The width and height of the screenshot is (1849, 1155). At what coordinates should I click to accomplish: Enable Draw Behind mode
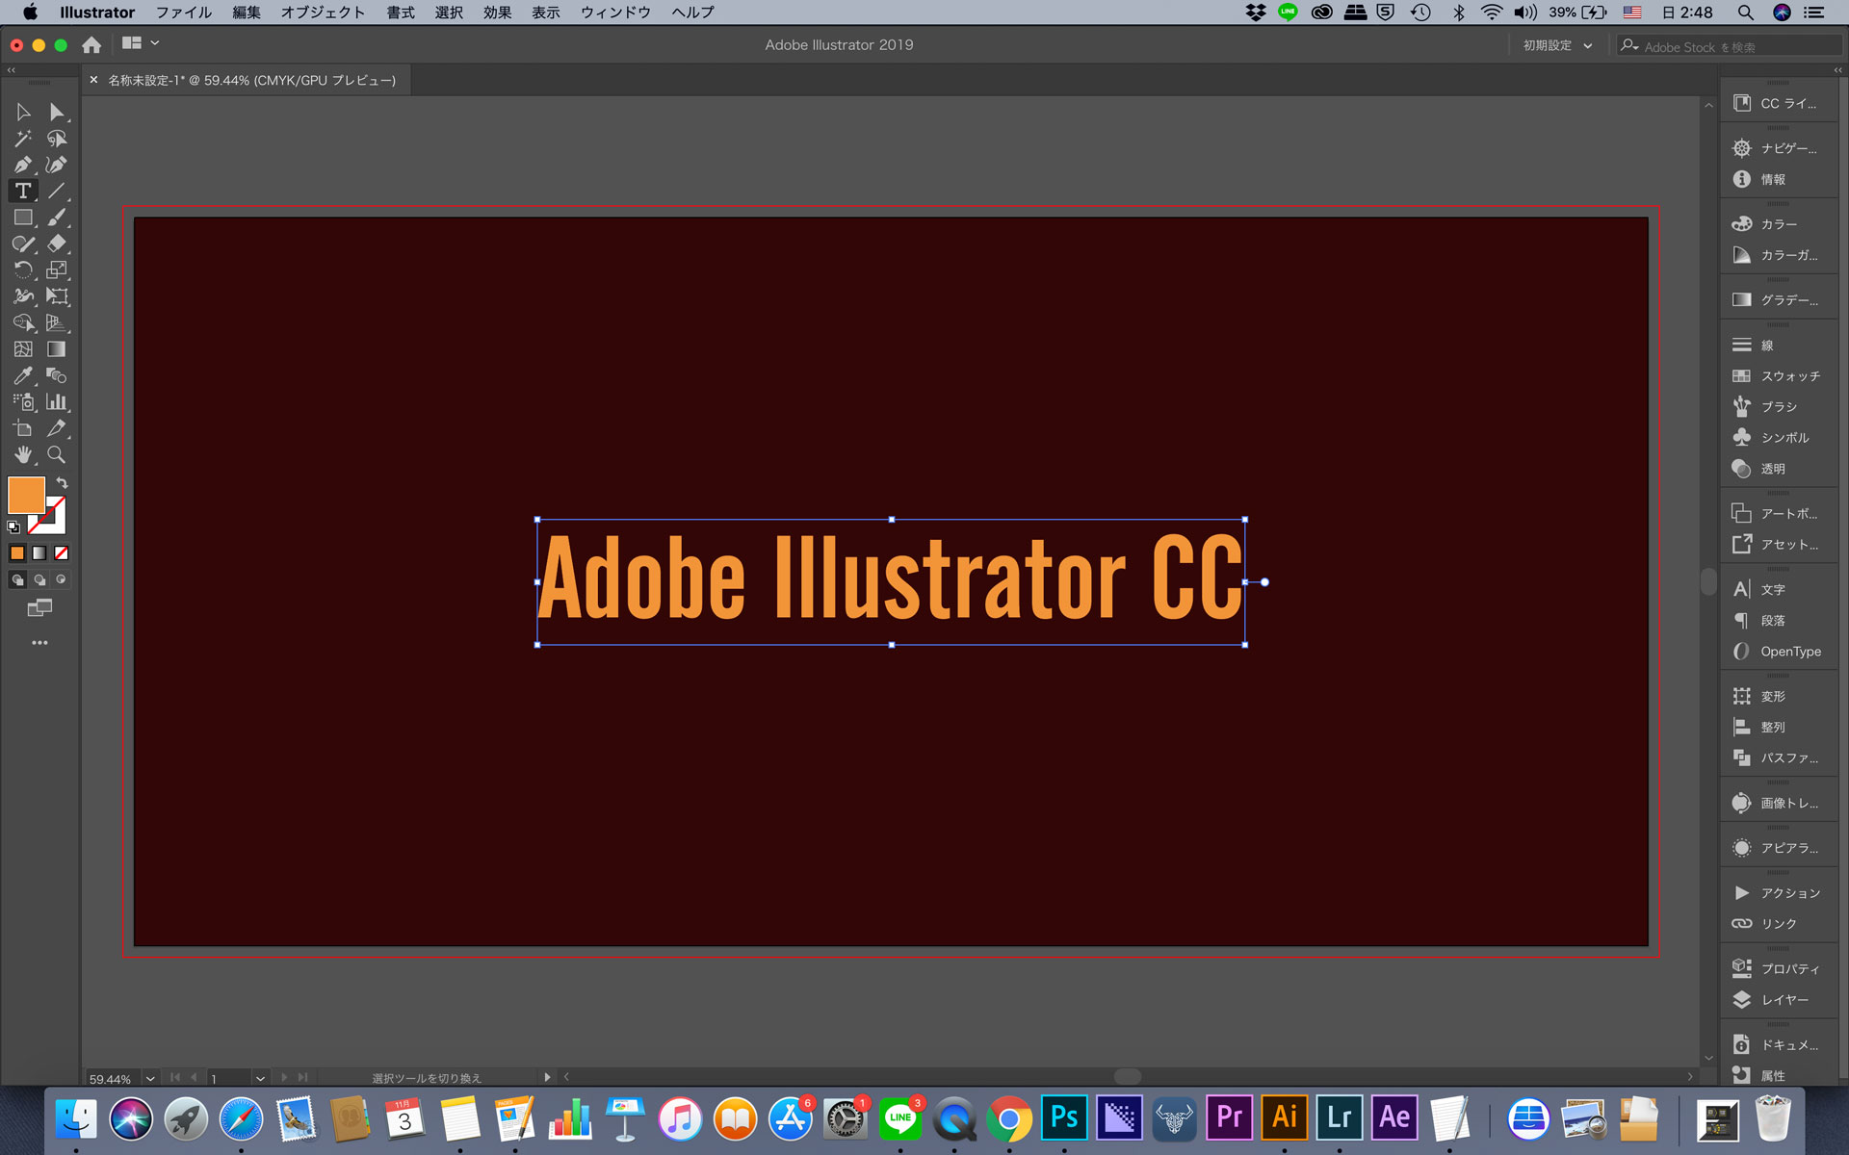(39, 579)
